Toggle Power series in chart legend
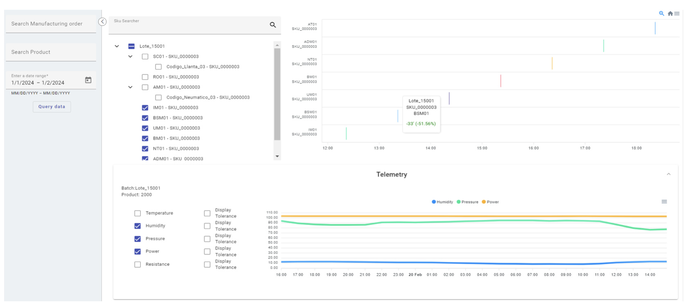This screenshot has height=307, width=685. [490, 202]
